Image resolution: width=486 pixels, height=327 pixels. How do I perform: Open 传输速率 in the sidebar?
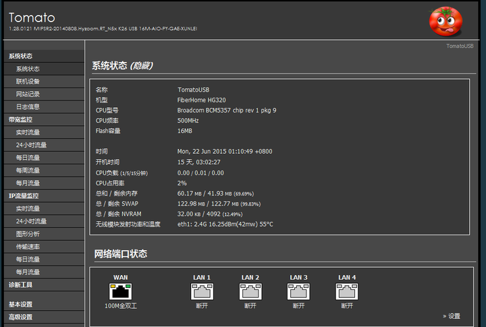tap(44, 247)
